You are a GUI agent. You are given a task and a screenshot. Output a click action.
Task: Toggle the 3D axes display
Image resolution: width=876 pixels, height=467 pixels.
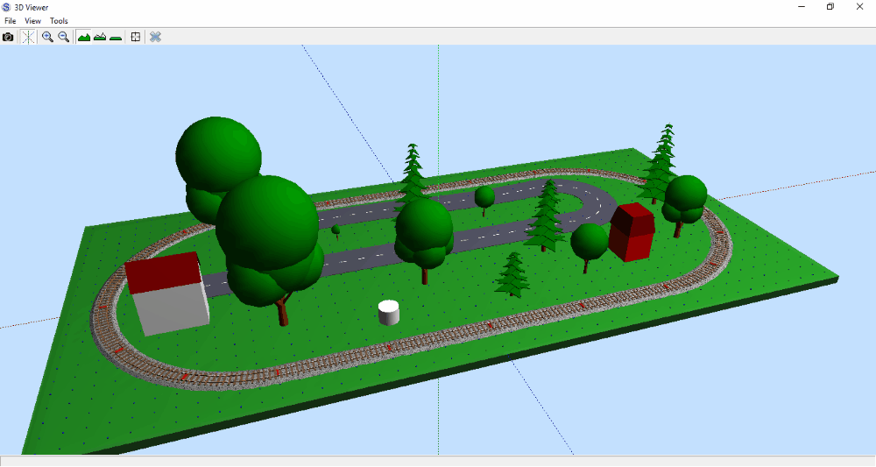28,37
